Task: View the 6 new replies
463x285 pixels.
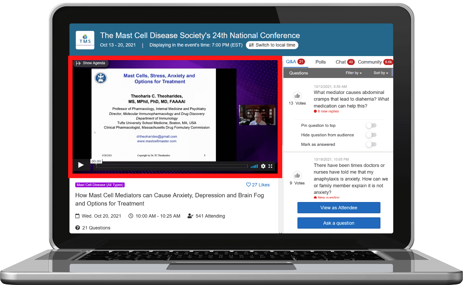Action: 326,111
